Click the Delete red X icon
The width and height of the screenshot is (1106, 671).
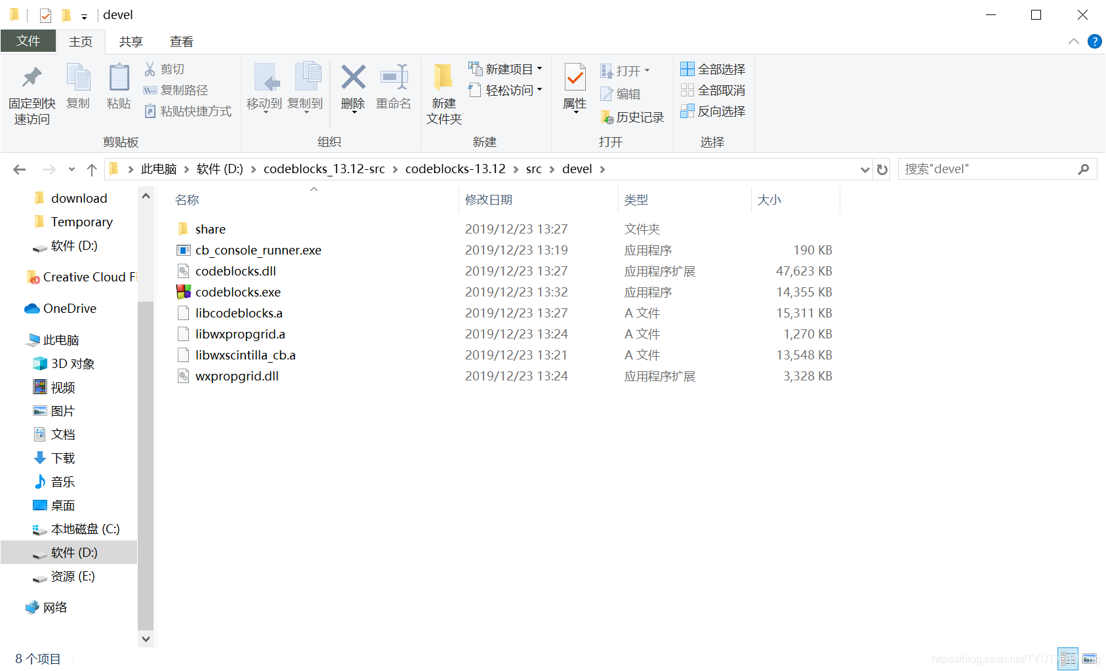point(353,77)
